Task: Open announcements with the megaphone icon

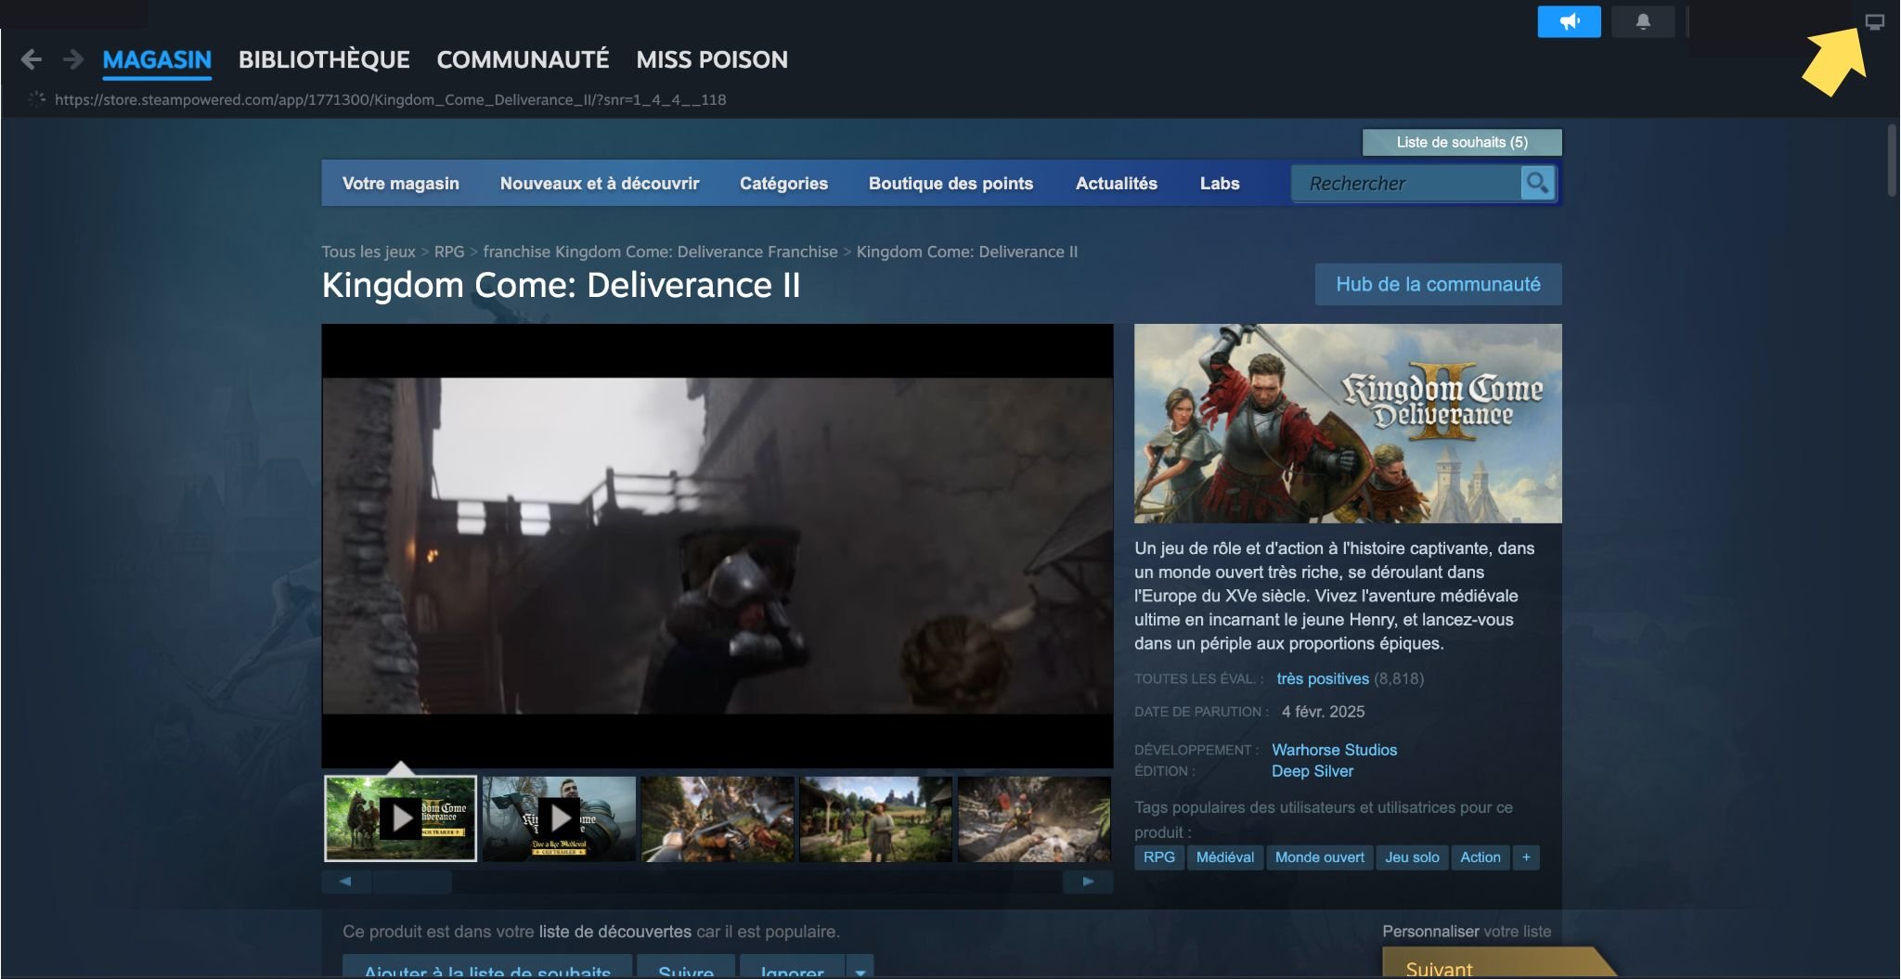Action: click(1570, 21)
